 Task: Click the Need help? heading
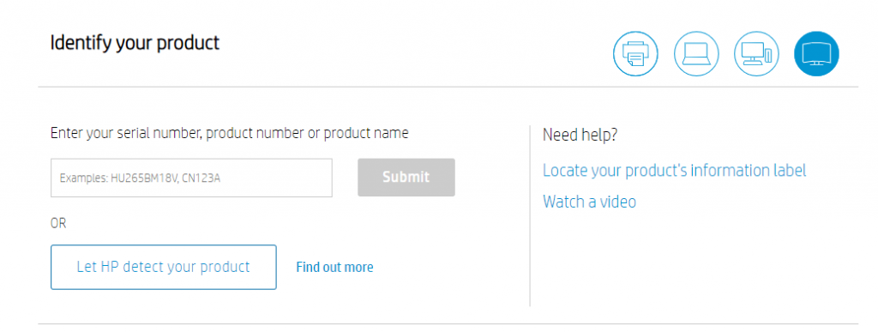pos(580,135)
